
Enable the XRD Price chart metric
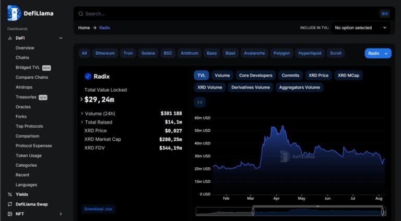(318, 75)
